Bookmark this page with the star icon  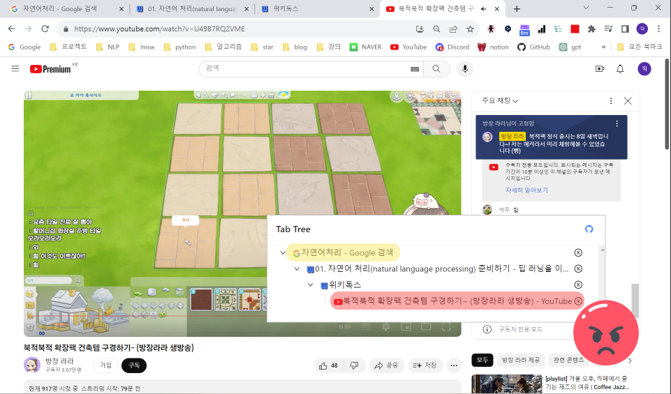470,29
